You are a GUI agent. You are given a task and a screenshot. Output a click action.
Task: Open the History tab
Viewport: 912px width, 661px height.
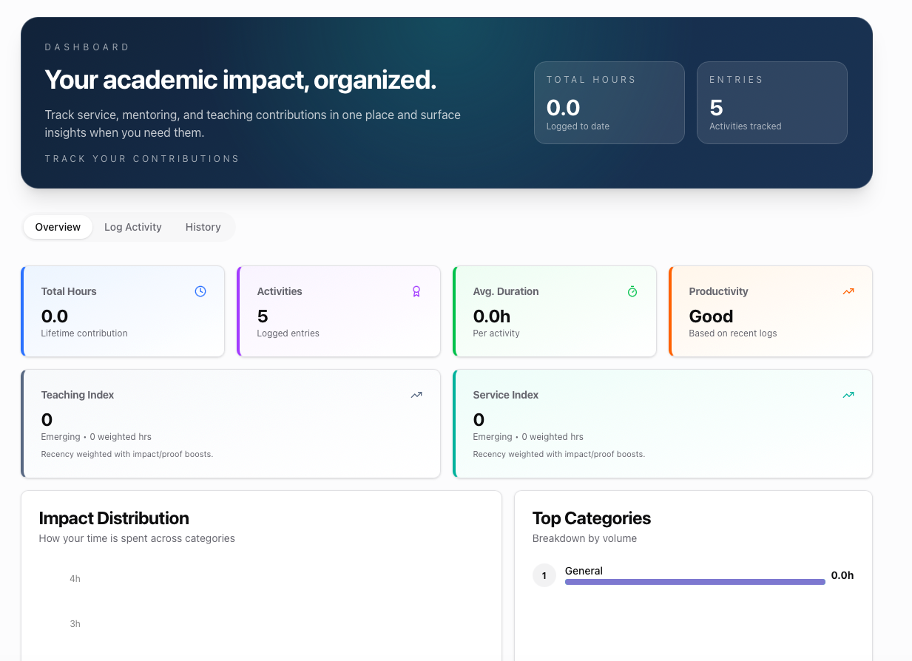(203, 227)
